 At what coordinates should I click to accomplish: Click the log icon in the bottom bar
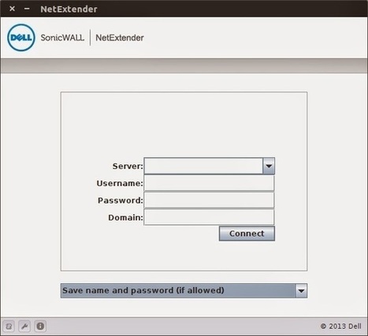coord(9,327)
